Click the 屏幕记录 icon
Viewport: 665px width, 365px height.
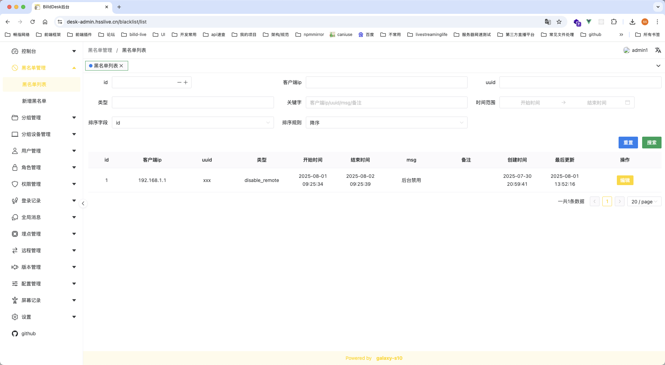point(15,300)
